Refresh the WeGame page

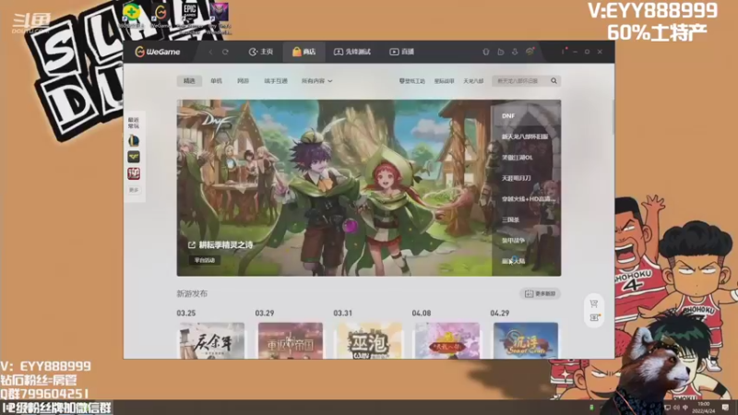point(225,52)
